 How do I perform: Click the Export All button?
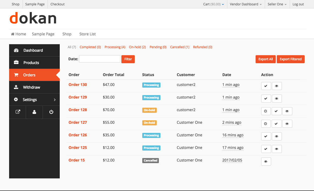point(266,59)
